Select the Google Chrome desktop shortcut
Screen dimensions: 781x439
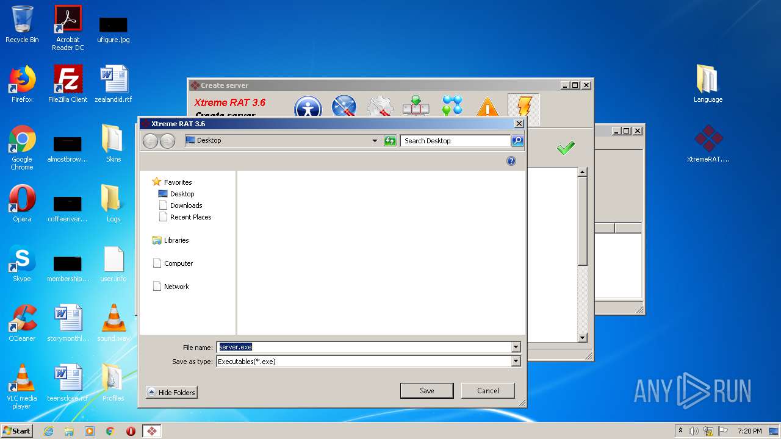pyautogui.click(x=22, y=148)
